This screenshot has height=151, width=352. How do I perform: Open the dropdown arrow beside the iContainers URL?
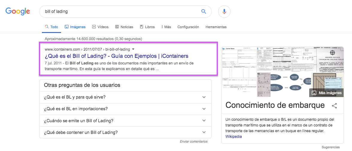tap(133, 49)
